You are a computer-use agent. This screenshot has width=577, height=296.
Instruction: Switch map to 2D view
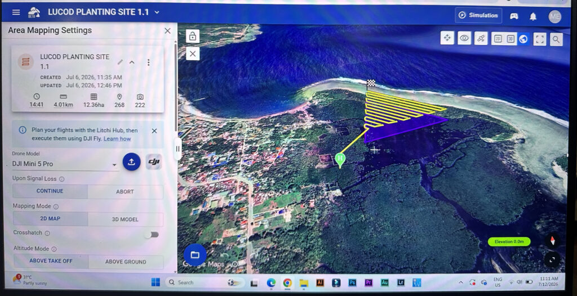pos(498,39)
